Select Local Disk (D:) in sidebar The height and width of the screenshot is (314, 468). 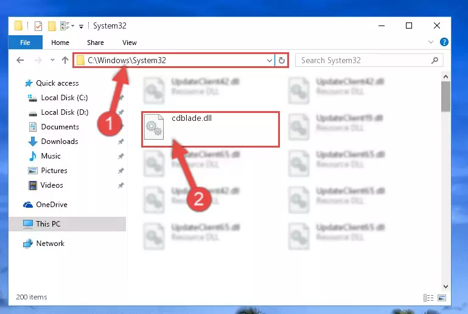65,112
